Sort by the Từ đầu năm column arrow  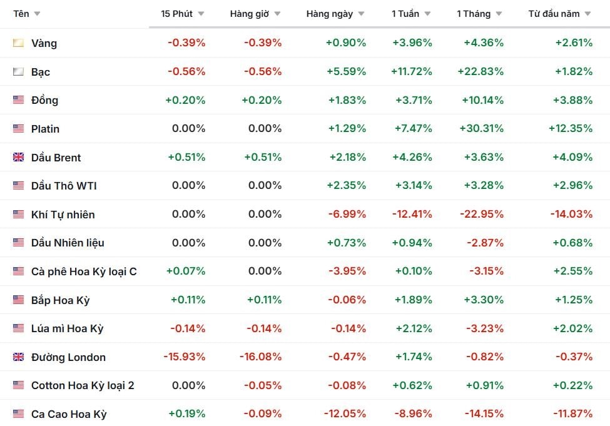[587, 14]
